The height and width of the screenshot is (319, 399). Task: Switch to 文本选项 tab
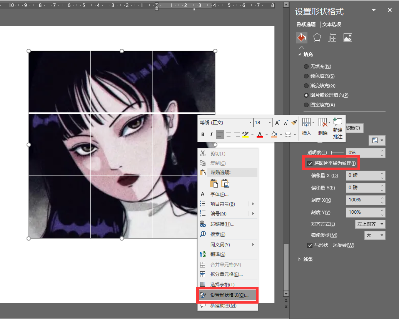331,24
